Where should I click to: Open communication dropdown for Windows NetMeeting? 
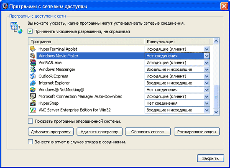[207, 90]
